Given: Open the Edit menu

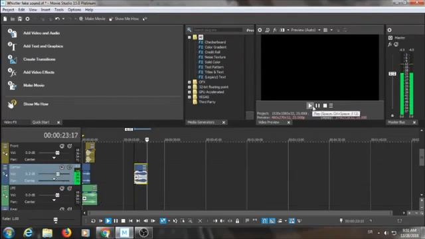Looking at the screenshot, I should pyautogui.click(x=21, y=10).
